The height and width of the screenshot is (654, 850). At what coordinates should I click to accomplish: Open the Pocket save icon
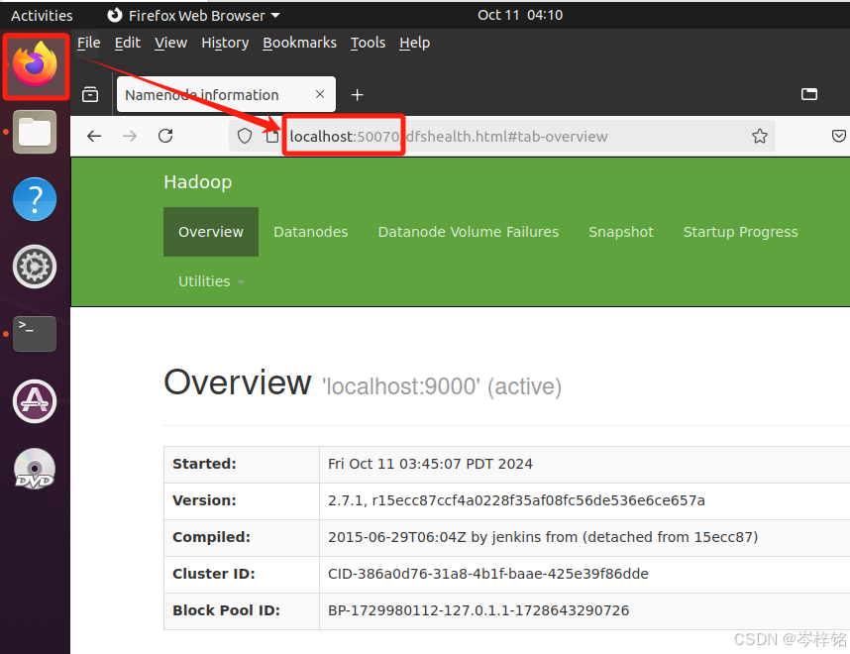point(839,136)
